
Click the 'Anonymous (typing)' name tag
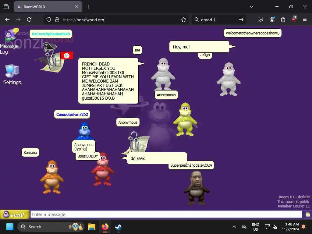tap(83, 147)
